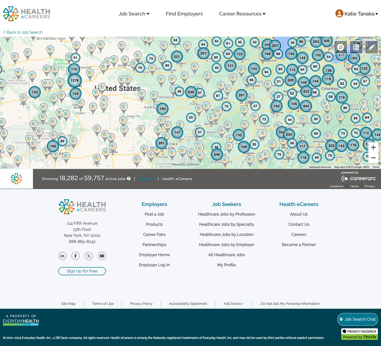
Task: Click the Katie Tanaka profile avatar
Action: [339, 13]
